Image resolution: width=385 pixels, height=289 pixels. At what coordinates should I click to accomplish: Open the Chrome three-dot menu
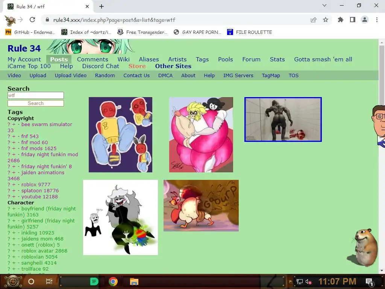coord(377,20)
